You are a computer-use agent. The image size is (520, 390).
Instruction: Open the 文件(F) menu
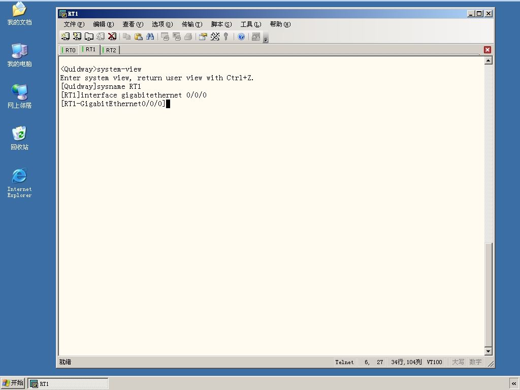(74, 24)
